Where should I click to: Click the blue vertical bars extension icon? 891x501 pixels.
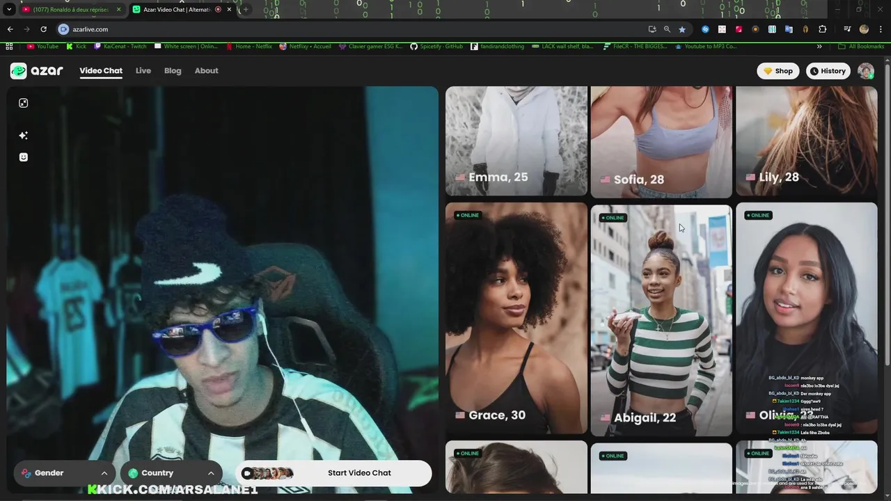pos(772,29)
